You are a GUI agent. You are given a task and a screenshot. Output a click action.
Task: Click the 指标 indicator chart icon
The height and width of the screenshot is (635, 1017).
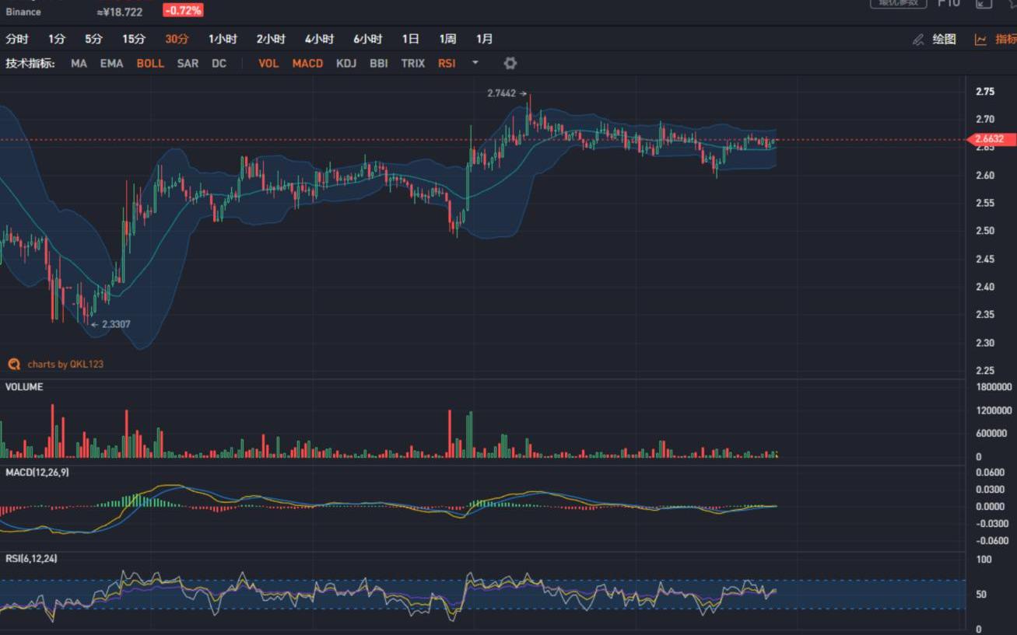980,40
